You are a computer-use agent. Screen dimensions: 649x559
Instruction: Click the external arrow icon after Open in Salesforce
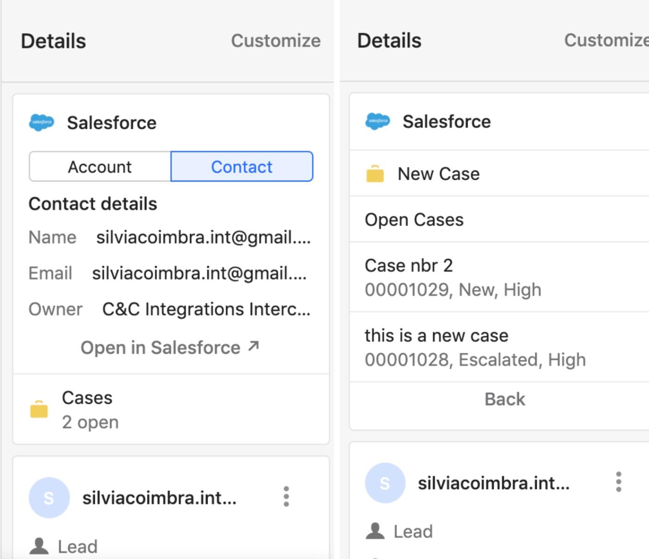coord(253,346)
